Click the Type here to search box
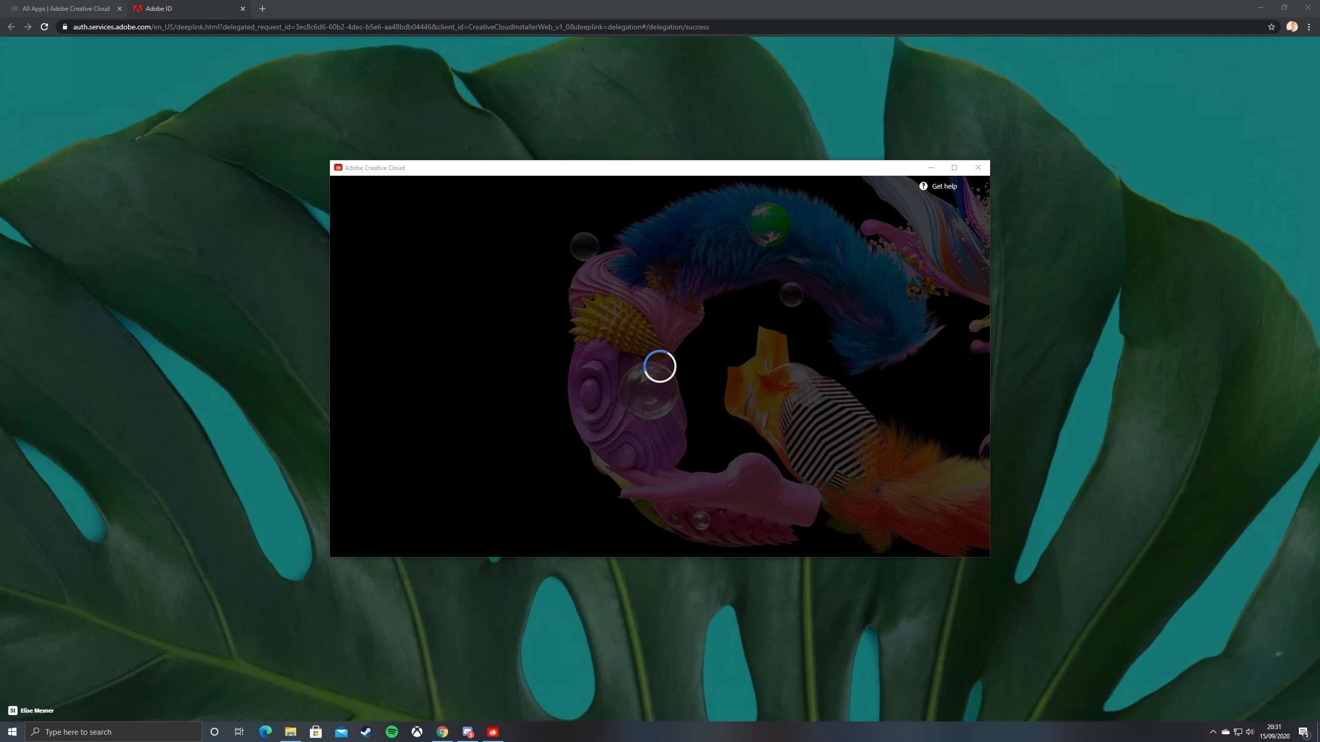The image size is (1320, 742). (x=113, y=732)
